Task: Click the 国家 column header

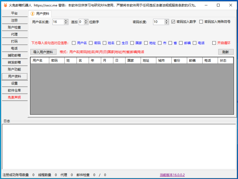Action: [133, 60]
